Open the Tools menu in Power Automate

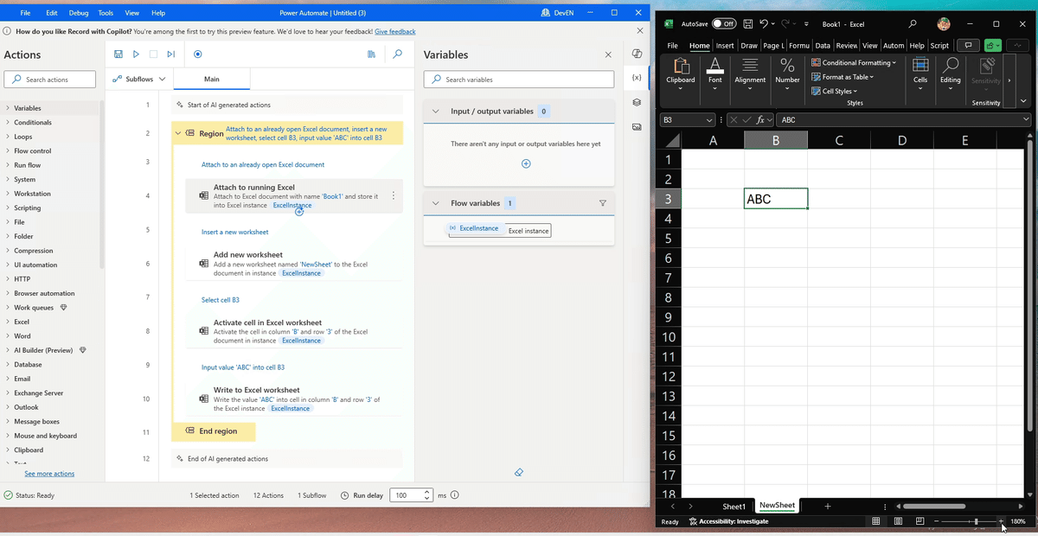(106, 13)
